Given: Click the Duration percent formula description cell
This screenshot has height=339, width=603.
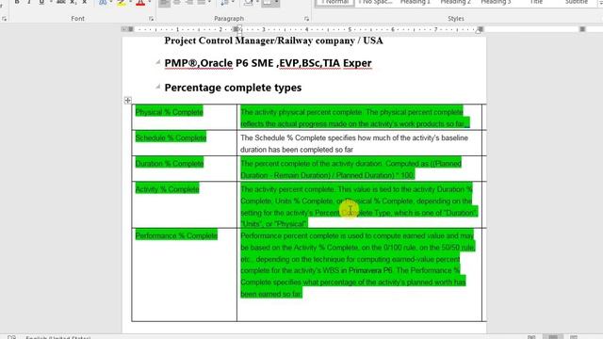Looking at the screenshot, I should tap(359, 169).
